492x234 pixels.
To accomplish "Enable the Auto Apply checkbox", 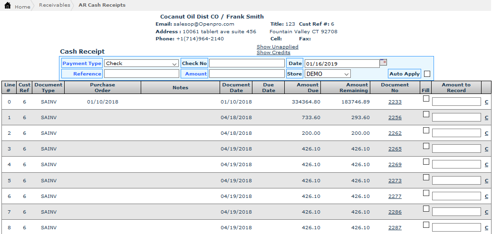I will (427, 74).
